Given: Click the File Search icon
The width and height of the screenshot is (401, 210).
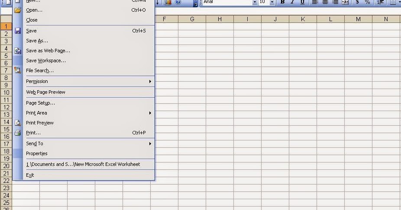Looking at the screenshot, I should [x=18, y=70].
